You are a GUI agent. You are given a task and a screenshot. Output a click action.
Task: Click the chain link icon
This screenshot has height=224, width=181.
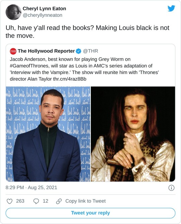[x=59, y=201]
